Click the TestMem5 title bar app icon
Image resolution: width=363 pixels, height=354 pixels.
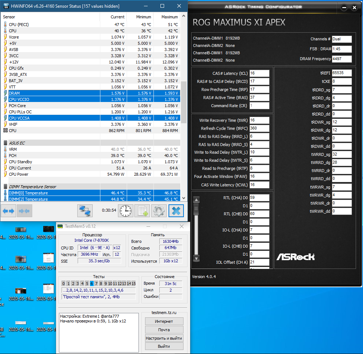60,226
